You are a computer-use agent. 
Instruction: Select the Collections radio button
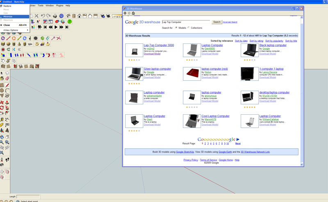pyautogui.click(x=189, y=27)
